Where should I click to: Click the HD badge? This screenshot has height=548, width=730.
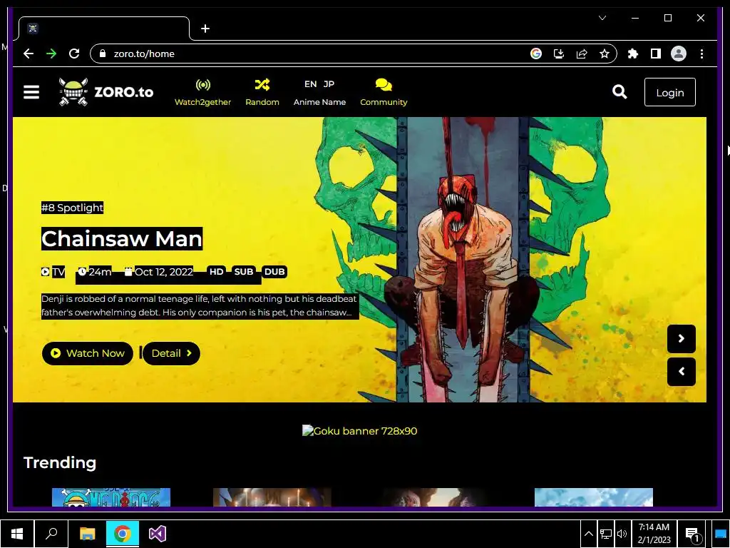(x=216, y=272)
